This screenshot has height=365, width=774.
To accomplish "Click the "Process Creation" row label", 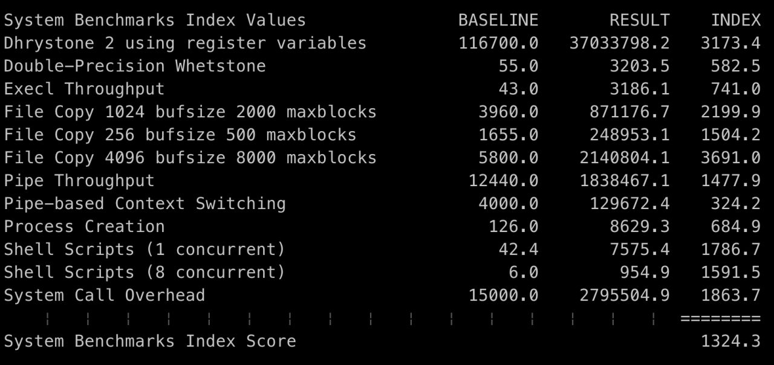I will [x=84, y=227].
